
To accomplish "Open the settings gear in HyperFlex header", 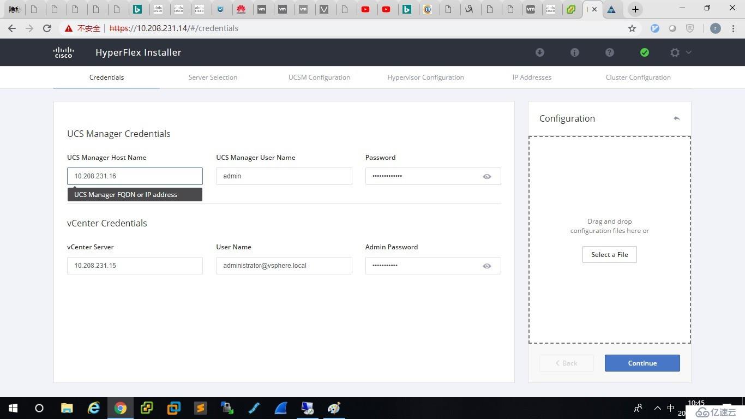I will (x=675, y=52).
